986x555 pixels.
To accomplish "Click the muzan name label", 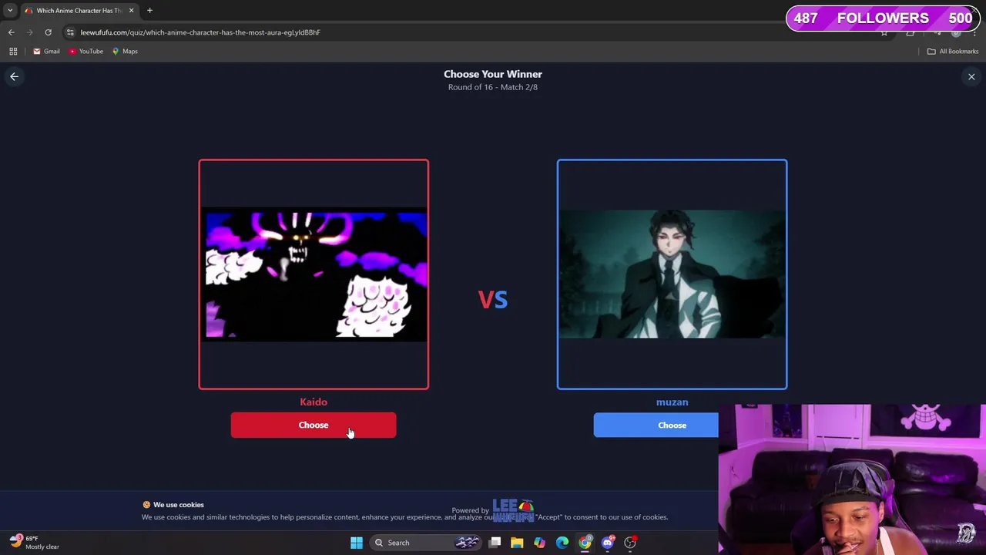I will (672, 402).
